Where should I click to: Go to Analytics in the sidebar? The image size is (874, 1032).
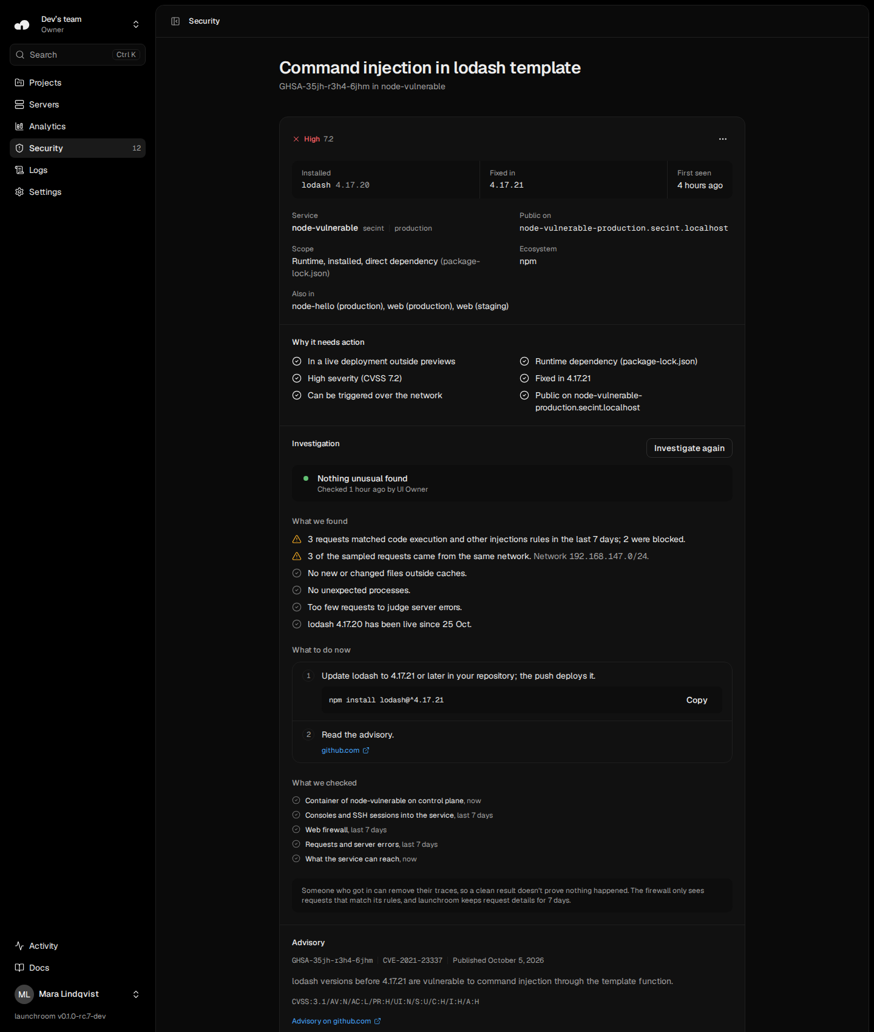(78, 126)
